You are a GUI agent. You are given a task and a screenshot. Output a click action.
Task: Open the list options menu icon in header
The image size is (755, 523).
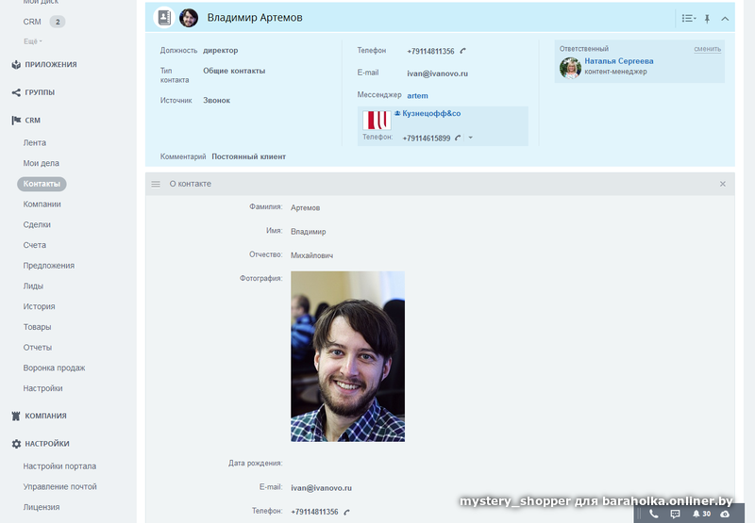pyautogui.click(x=689, y=18)
